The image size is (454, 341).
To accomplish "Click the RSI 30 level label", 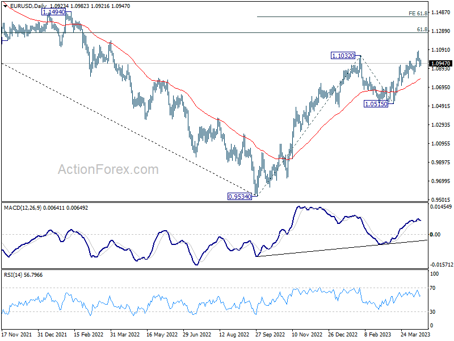I will pyautogui.click(x=432, y=311).
